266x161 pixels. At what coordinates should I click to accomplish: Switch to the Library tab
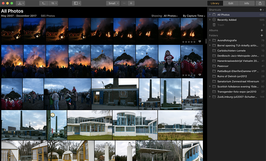point(215,3)
